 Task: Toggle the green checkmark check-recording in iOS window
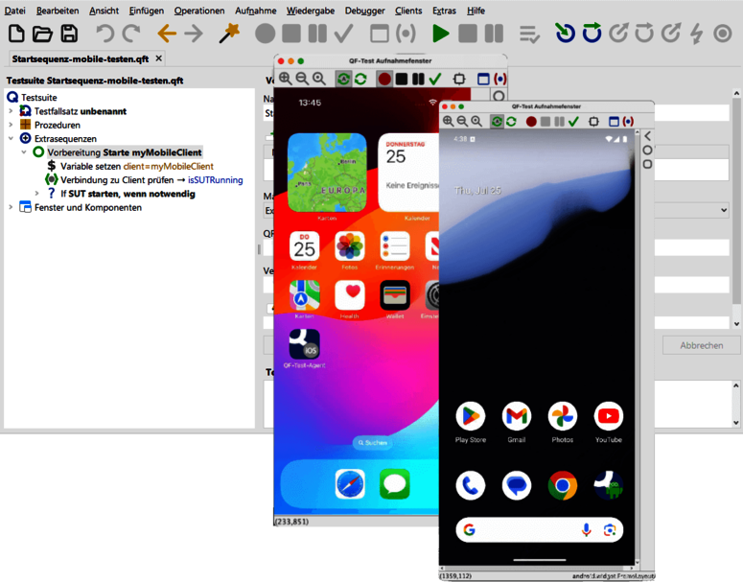435,79
